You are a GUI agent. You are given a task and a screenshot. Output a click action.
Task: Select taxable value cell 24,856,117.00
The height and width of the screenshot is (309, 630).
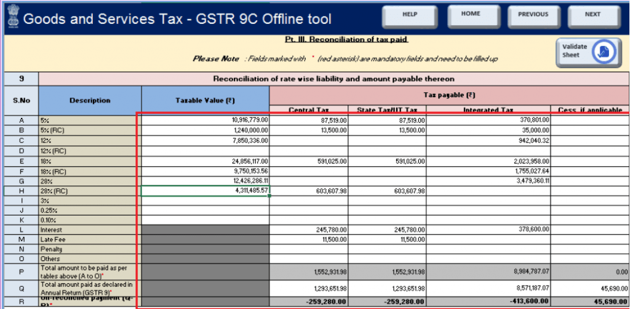(205, 161)
